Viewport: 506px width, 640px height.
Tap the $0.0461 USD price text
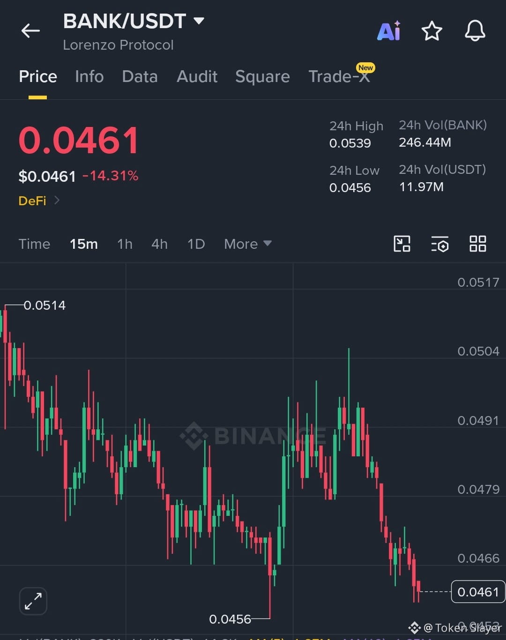pyautogui.click(x=47, y=176)
